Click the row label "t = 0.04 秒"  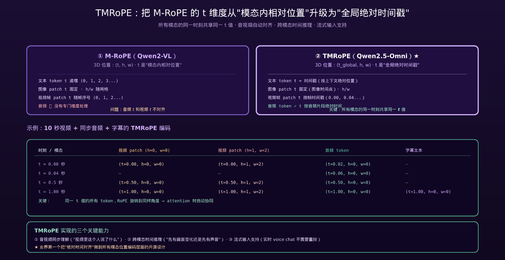coord(52,173)
